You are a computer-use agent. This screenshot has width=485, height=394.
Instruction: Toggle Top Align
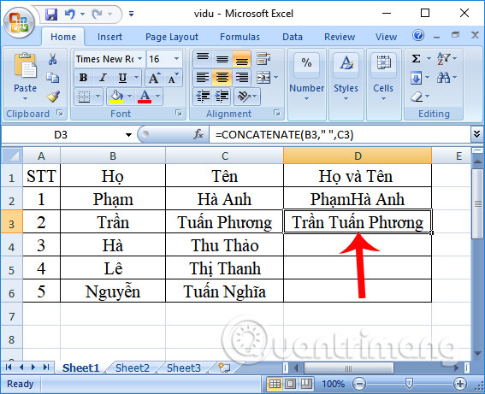(203, 58)
